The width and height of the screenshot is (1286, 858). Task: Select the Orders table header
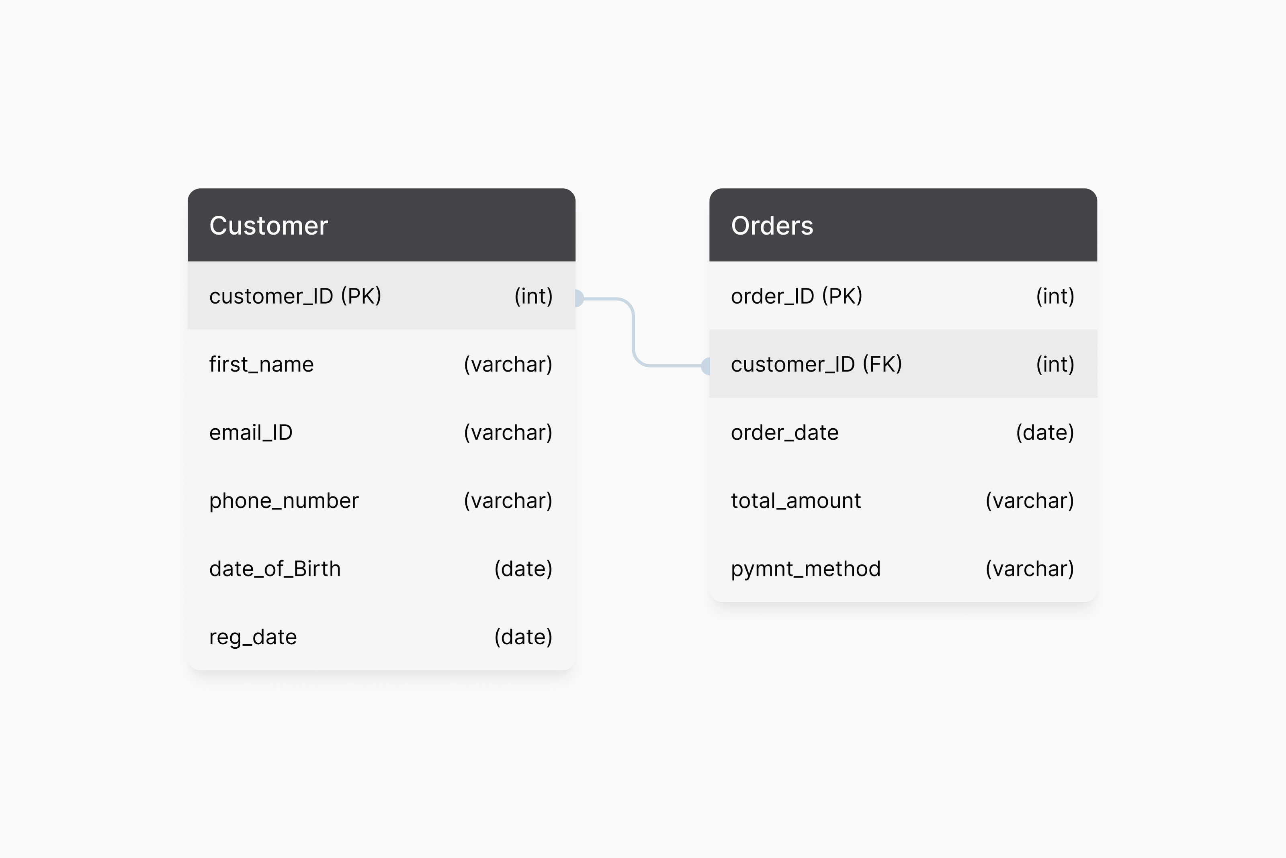903,225
